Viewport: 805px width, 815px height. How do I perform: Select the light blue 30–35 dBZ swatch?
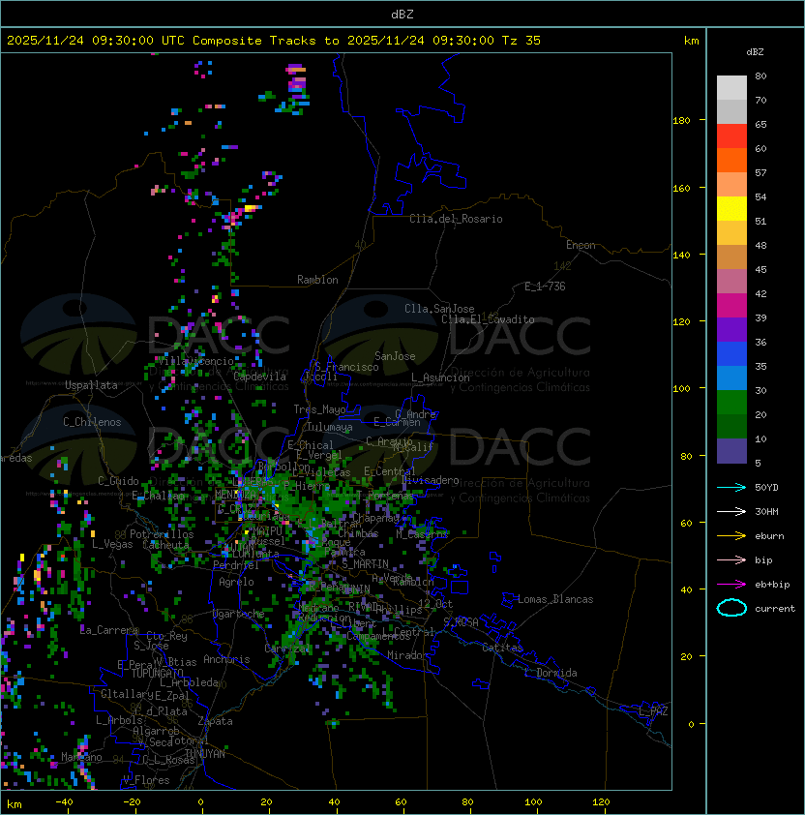click(x=731, y=377)
